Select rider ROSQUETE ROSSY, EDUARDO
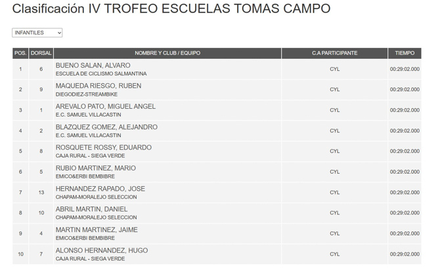Screen dimensions: 440x276 click(103, 148)
